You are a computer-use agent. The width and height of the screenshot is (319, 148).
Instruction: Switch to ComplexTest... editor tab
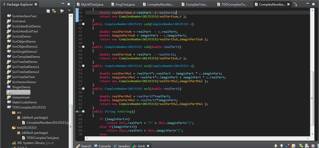[194, 4]
